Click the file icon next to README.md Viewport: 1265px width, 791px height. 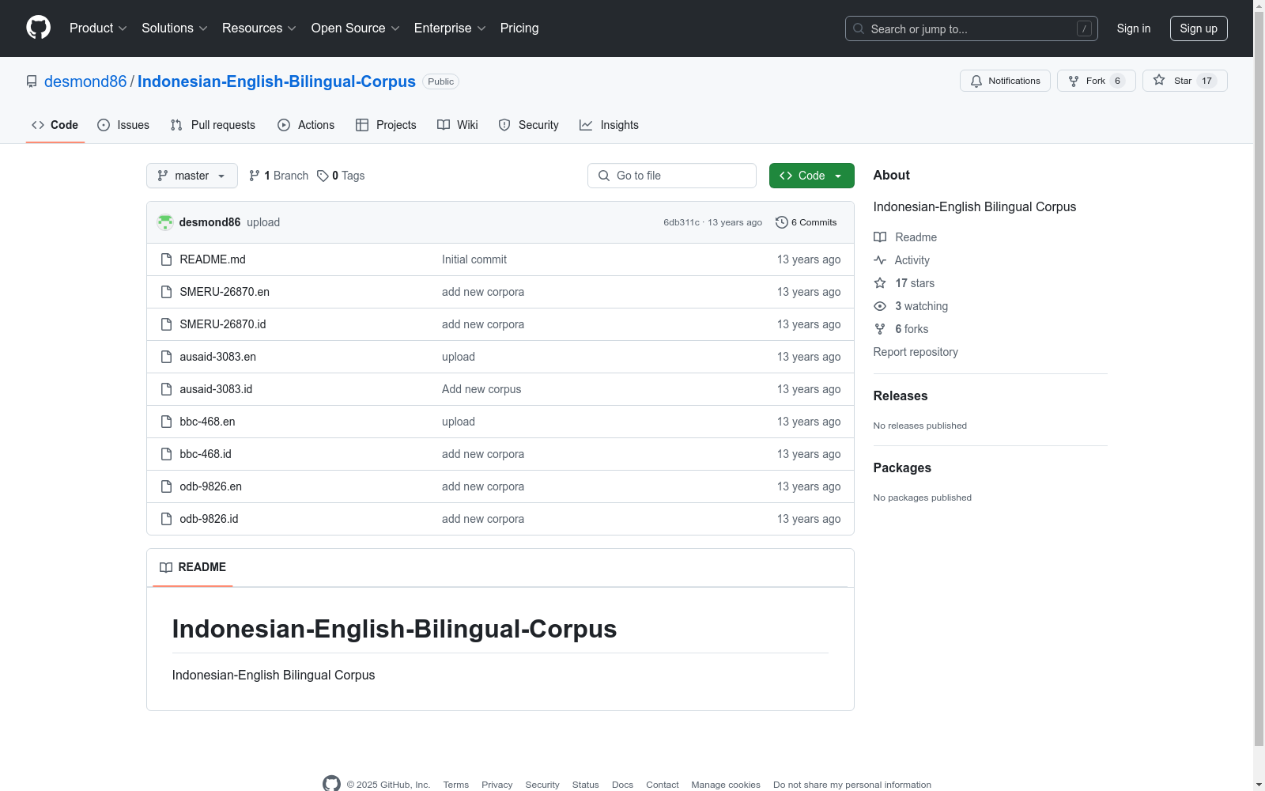(166, 259)
